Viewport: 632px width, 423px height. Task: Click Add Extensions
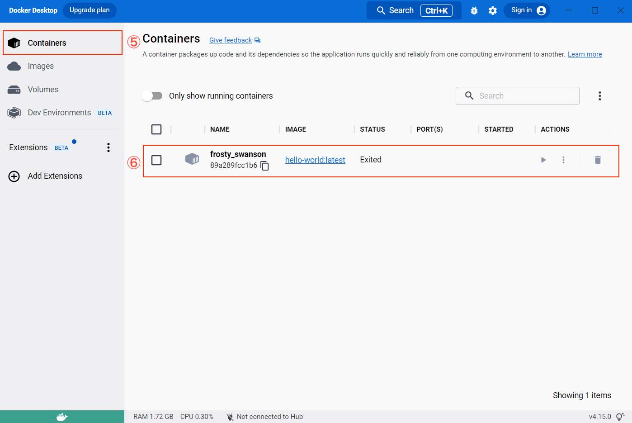(46, 176)
